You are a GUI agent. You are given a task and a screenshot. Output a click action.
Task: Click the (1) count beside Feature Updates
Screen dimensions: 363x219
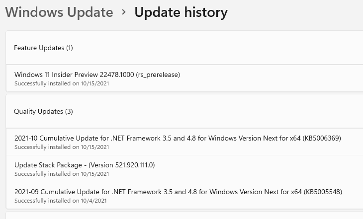pos(70,48)
